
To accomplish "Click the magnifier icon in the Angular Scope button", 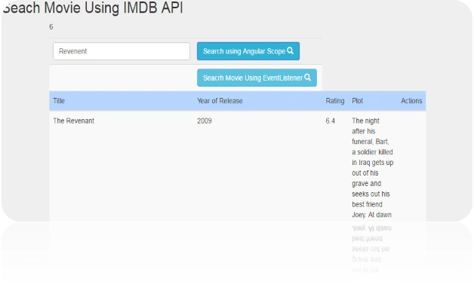I will tap(290, 50).
